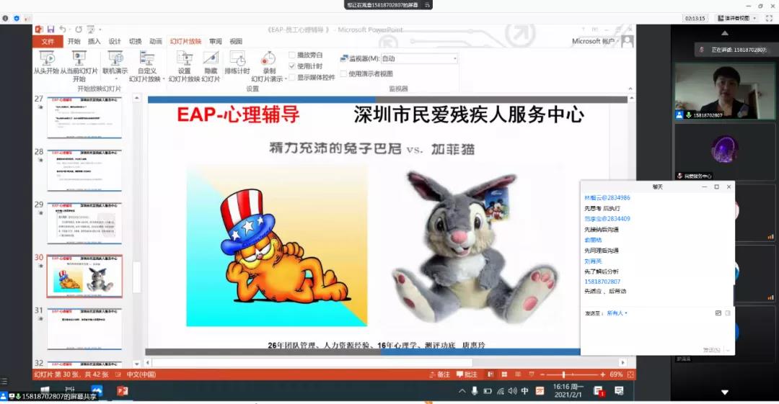Click the network Wi-Fi icon in tray

tap(500, 391)
